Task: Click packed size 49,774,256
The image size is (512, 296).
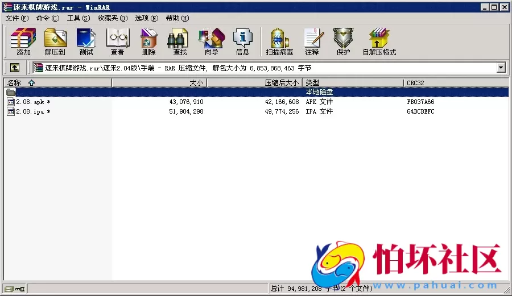Action: 282,111
